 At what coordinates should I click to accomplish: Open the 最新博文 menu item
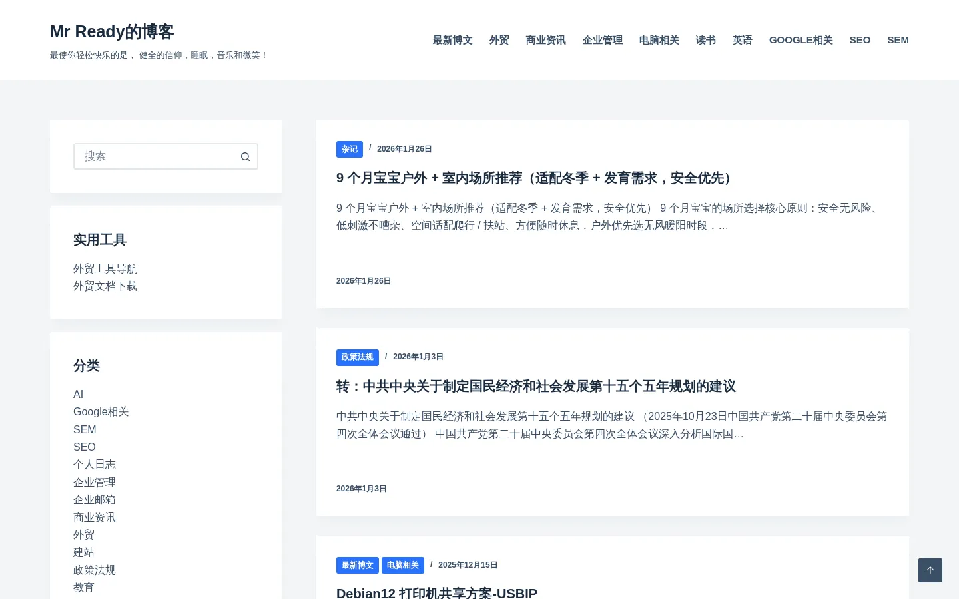tap(453, 40)
